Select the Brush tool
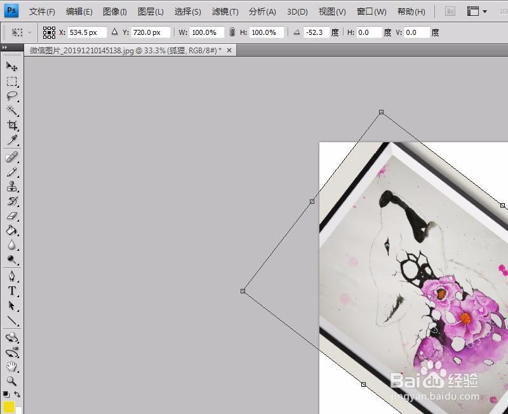The width and height of the screenshot is (508, 414). point(11,172)
